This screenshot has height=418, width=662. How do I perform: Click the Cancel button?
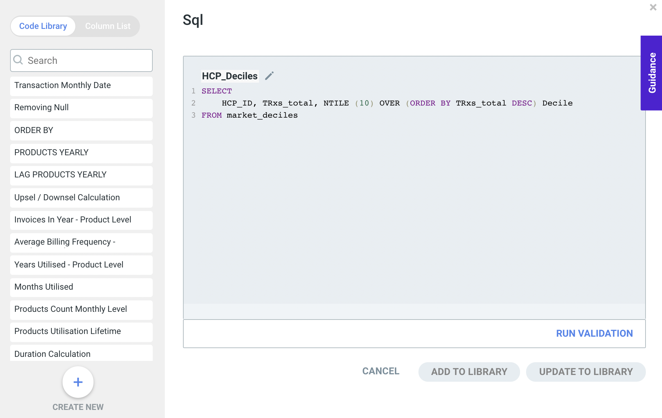pos(380,371)
